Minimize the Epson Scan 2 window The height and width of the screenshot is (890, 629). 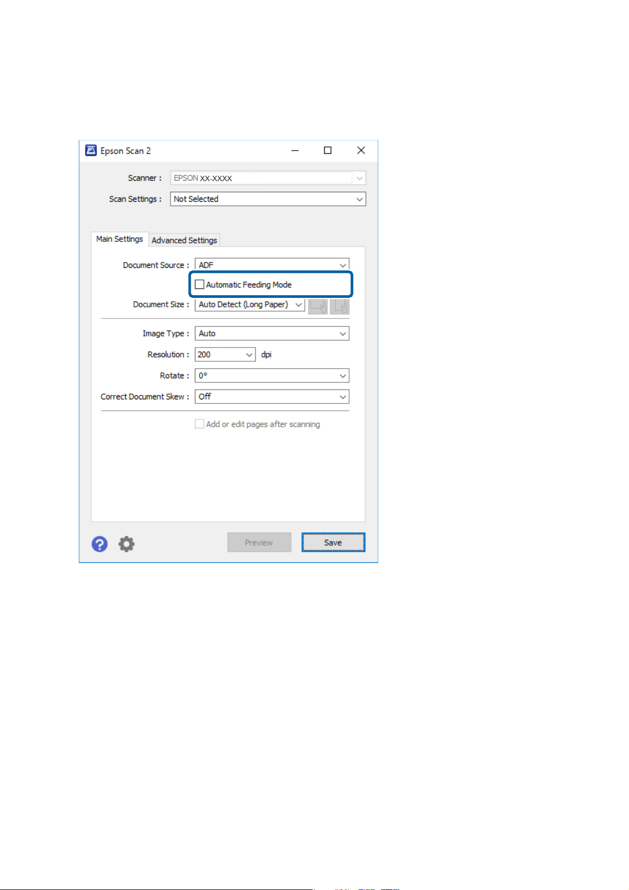(295, 151)
